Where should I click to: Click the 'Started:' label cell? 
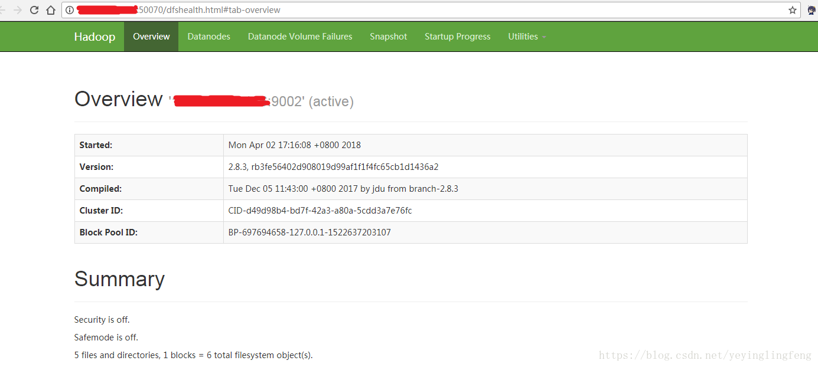(x=149, y=145)
